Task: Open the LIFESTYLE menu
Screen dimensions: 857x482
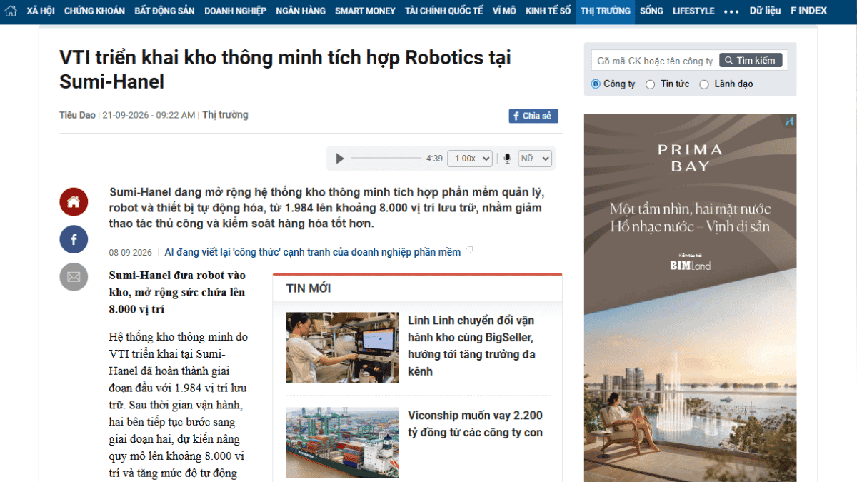Action: (693, 11)
